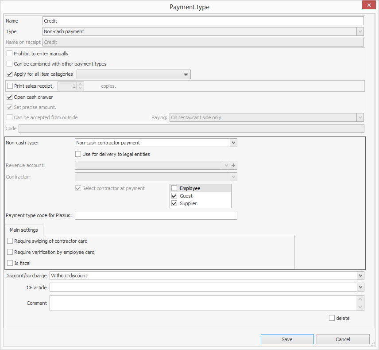
Task: Select the Main settings tab
Action: tap(24, 230)
